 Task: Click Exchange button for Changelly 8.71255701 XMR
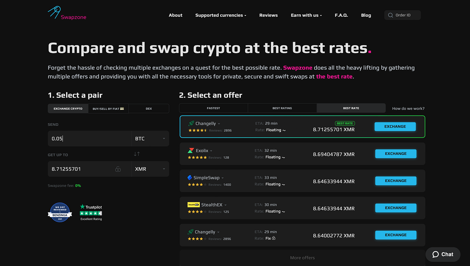pos(395,127)
